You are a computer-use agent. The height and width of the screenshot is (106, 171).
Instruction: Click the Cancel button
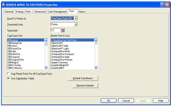(x=126, y=101)
